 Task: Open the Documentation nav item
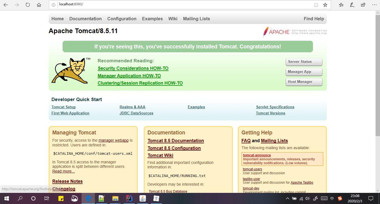pyautogui.click(x=85, y=19)
